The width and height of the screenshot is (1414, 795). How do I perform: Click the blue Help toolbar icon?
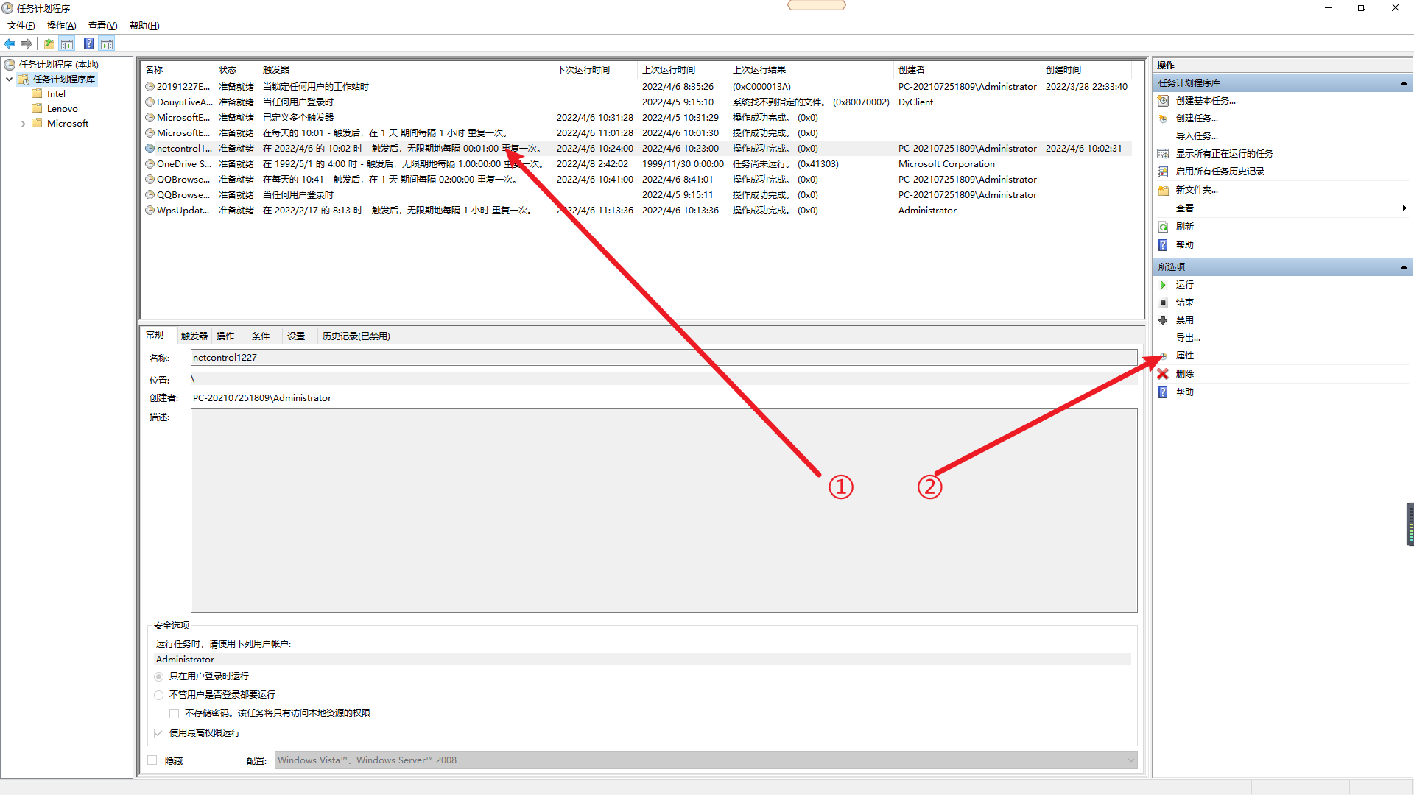point(88,43)
